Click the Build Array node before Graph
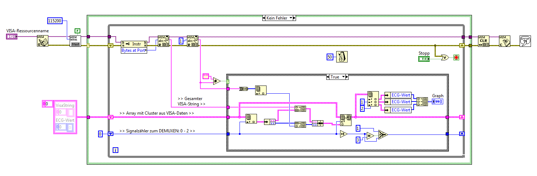Image resolution: width=537 pixels, height=176 pixels. (x=422, y=102)
